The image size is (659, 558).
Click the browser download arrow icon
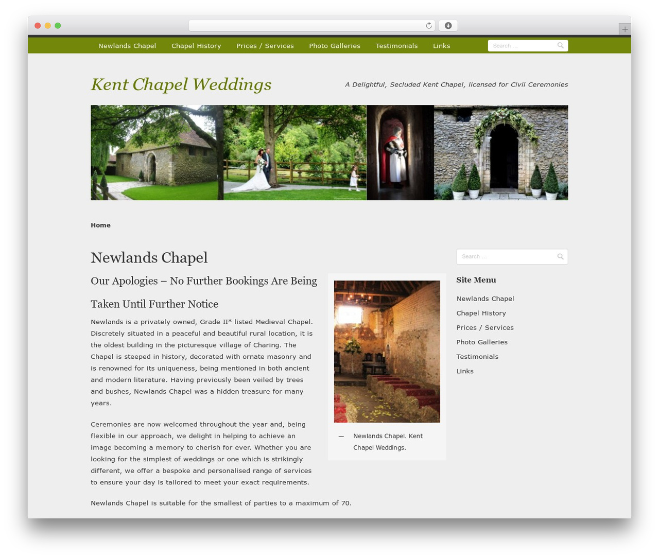click(x=448, y=26)
